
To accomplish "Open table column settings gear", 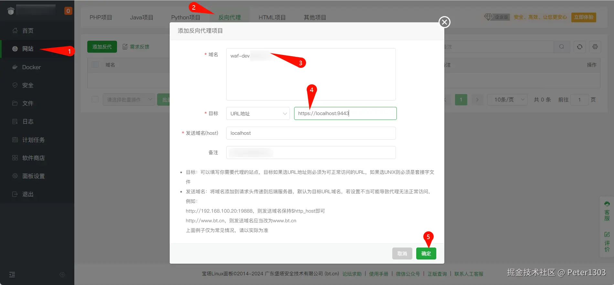I will point(595,47).
